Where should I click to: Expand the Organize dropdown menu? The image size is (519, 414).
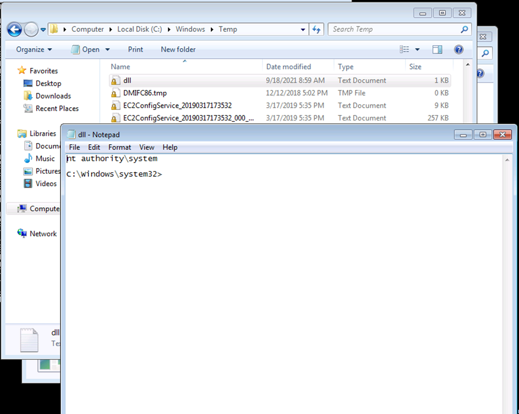tap(34, 50)
